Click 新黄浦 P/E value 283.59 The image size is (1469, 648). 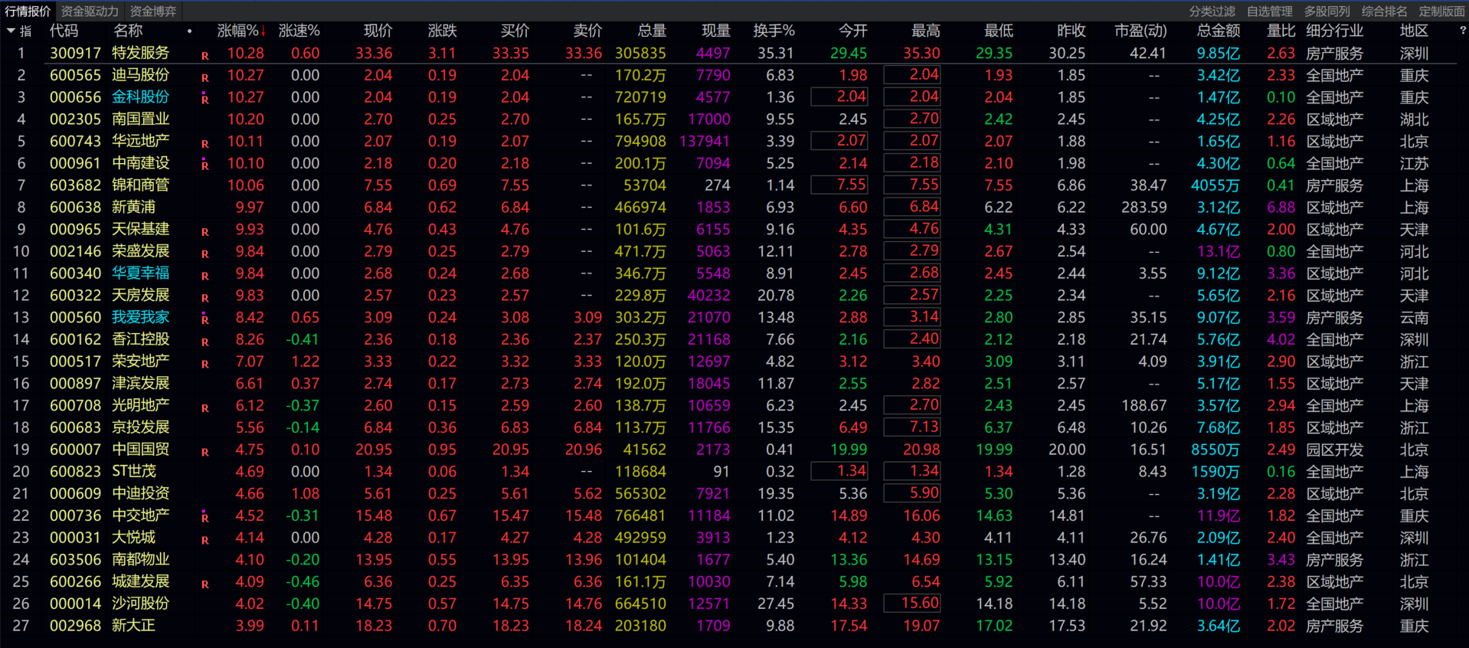tap(1143, 208)
